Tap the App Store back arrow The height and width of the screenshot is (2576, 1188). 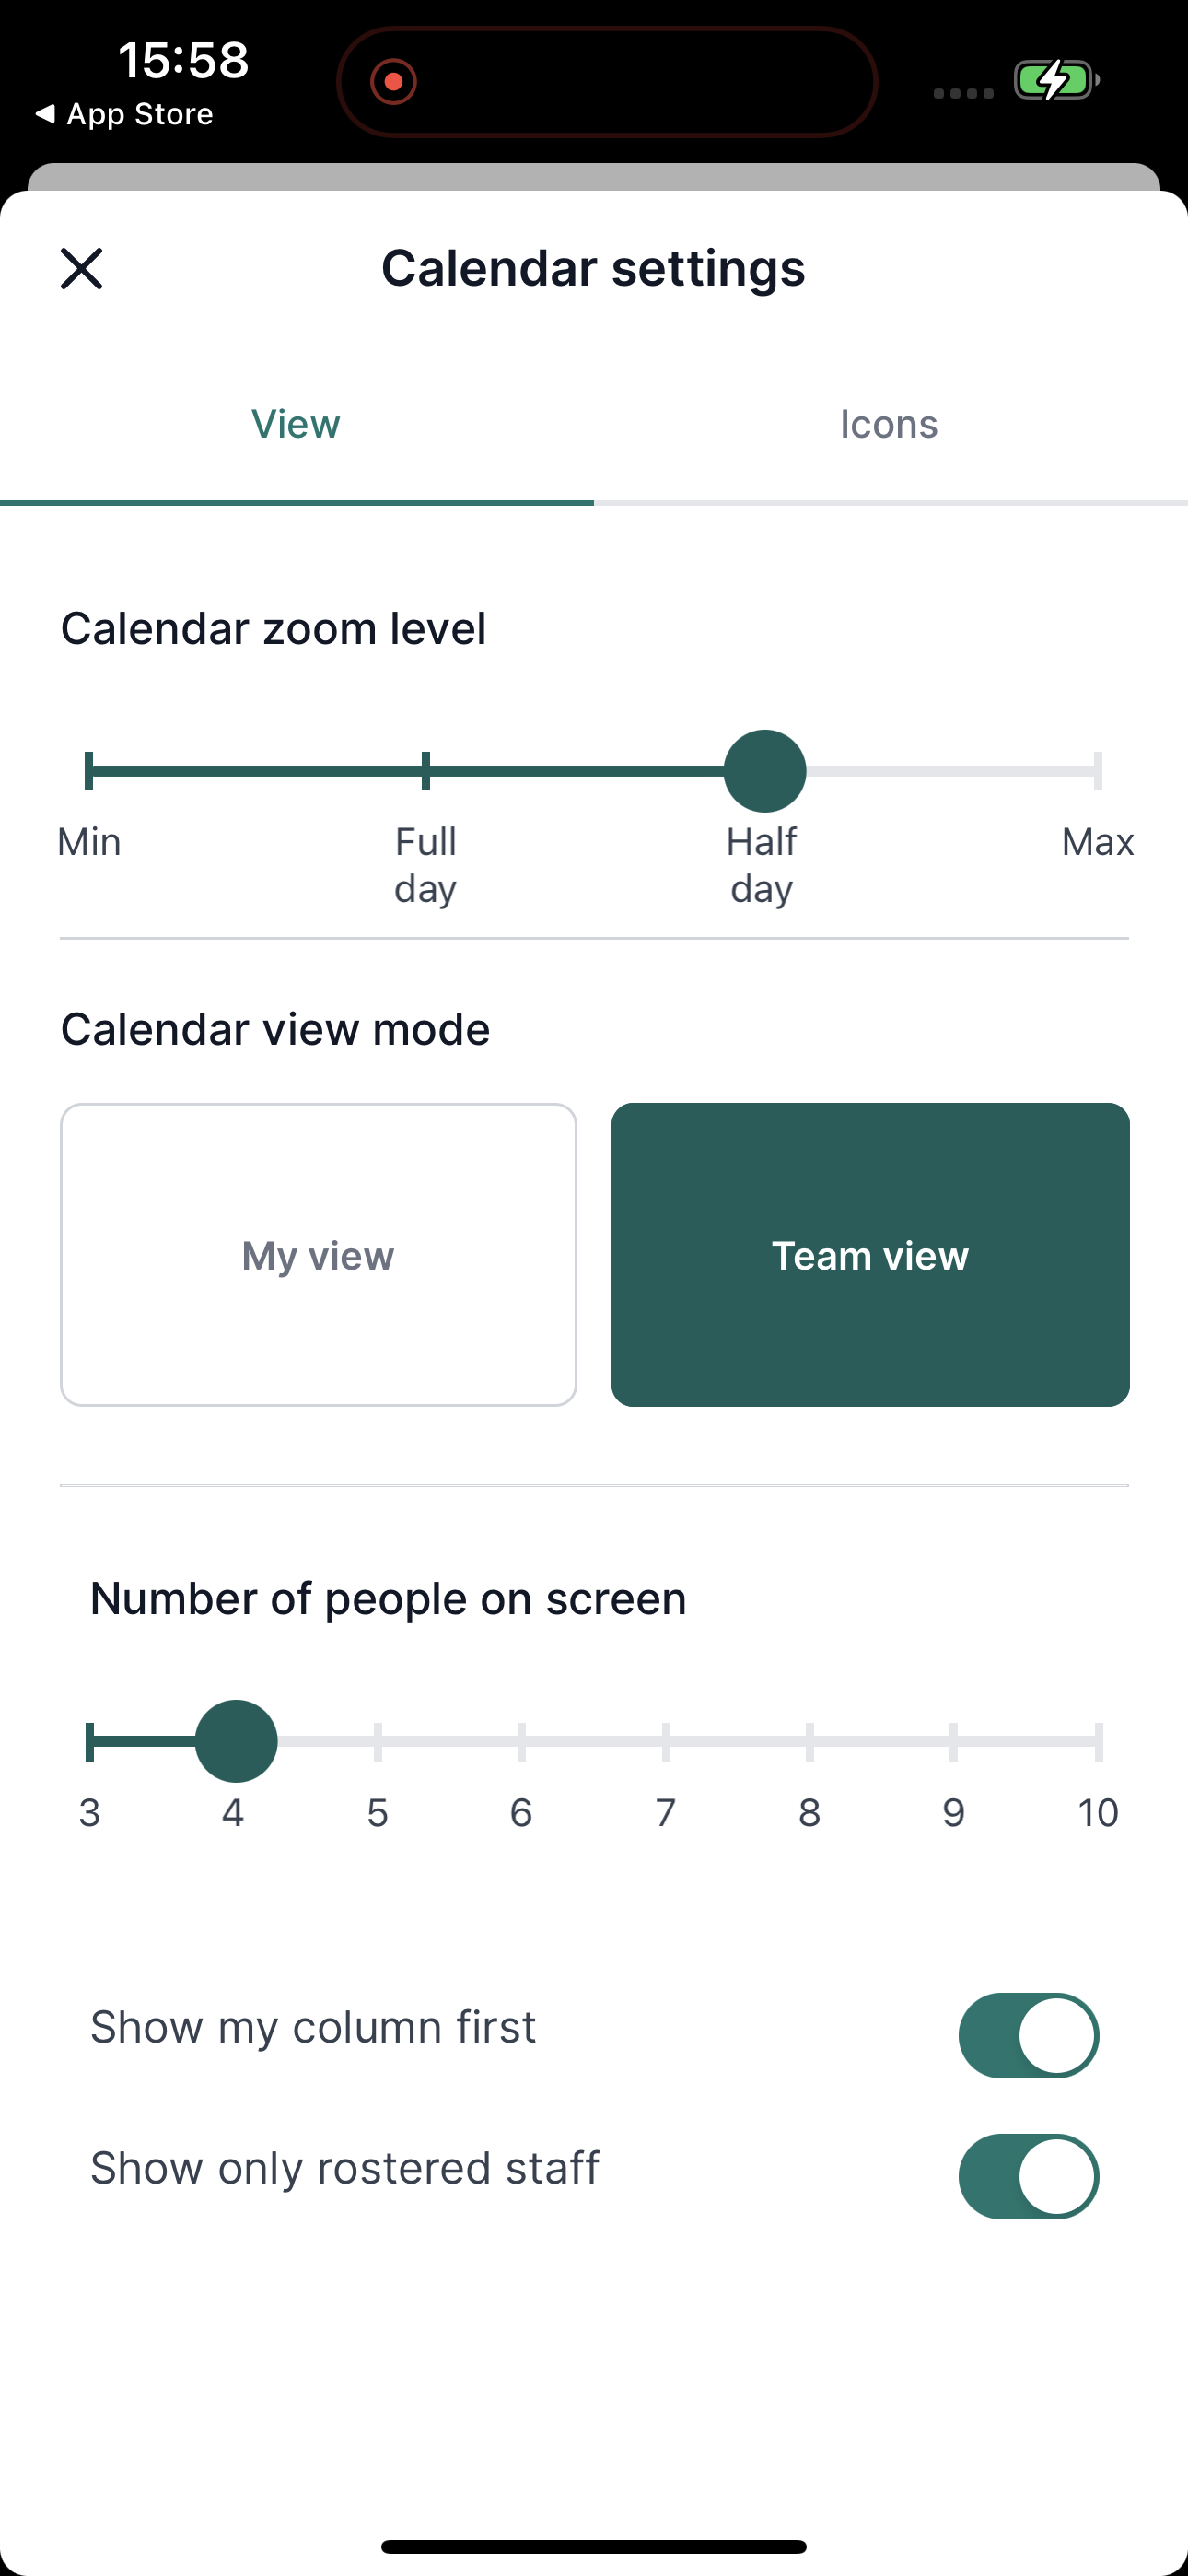(45, 114)
